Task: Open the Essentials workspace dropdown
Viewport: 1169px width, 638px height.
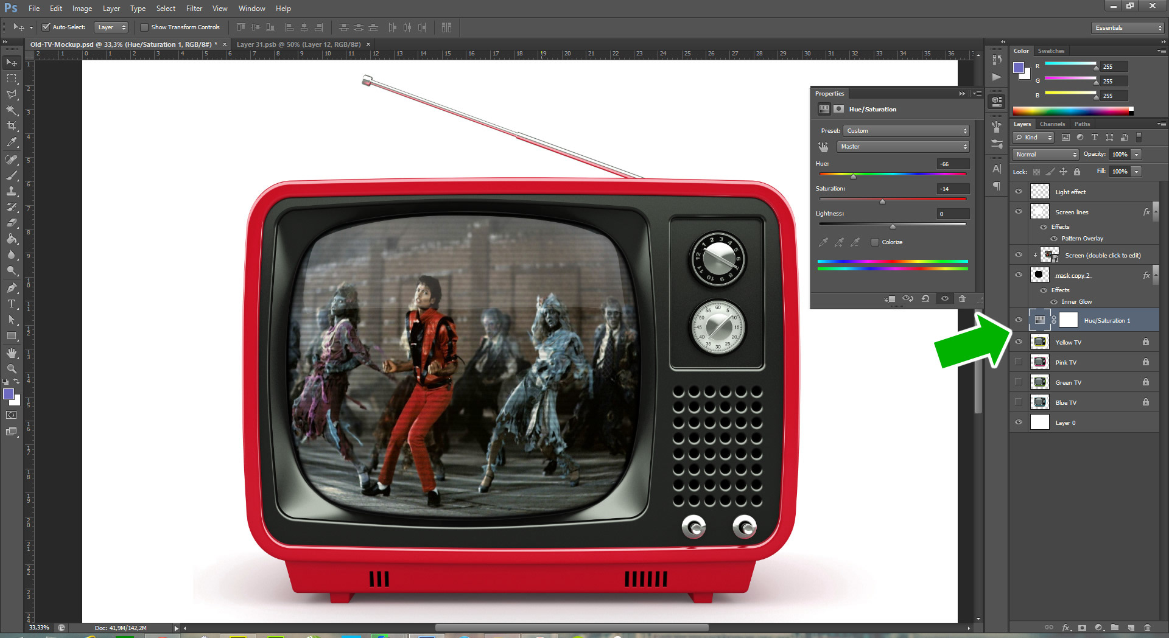Action: (x=1127, y=28)
